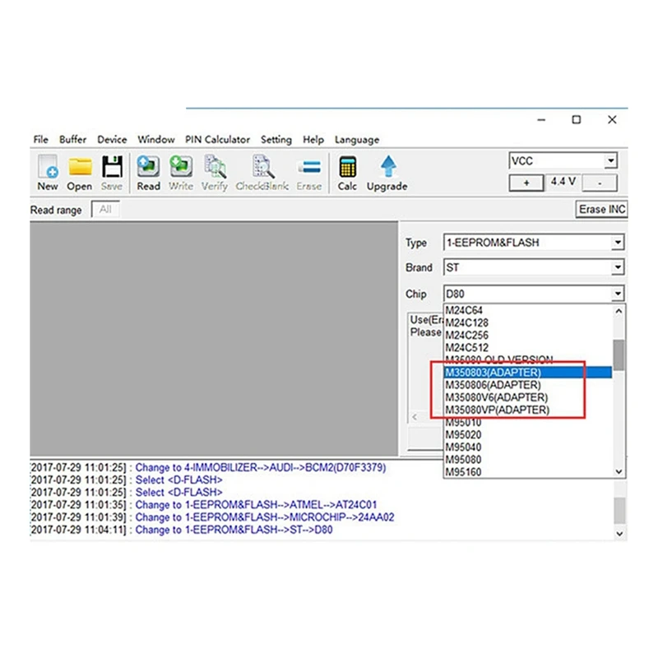Image resolution: width=658 pixels, height=658 pixels.
Task: Click the CheckBlank toolbar icon
Action: 263,167
